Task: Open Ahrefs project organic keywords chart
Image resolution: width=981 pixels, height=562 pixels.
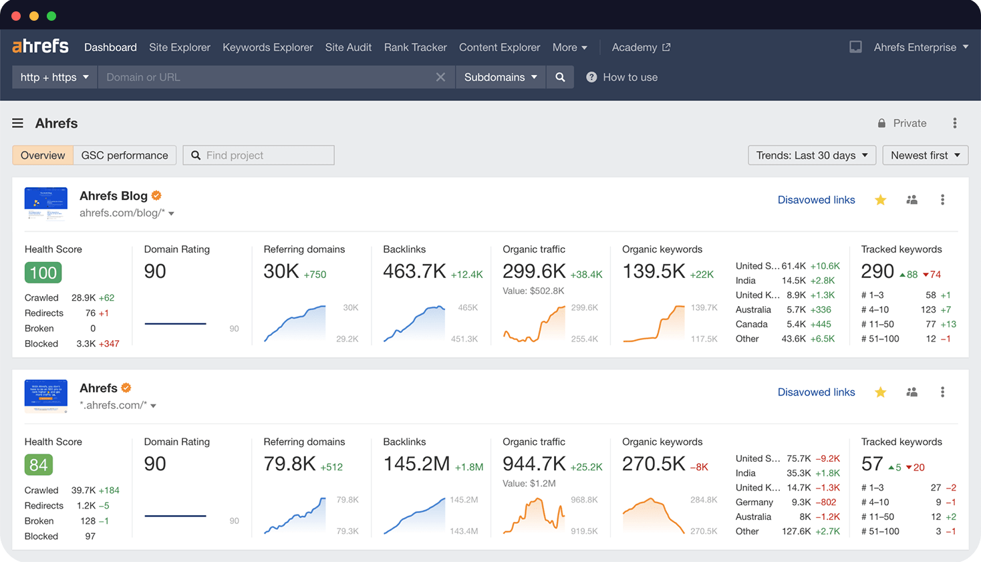Action: click(654, 516)
